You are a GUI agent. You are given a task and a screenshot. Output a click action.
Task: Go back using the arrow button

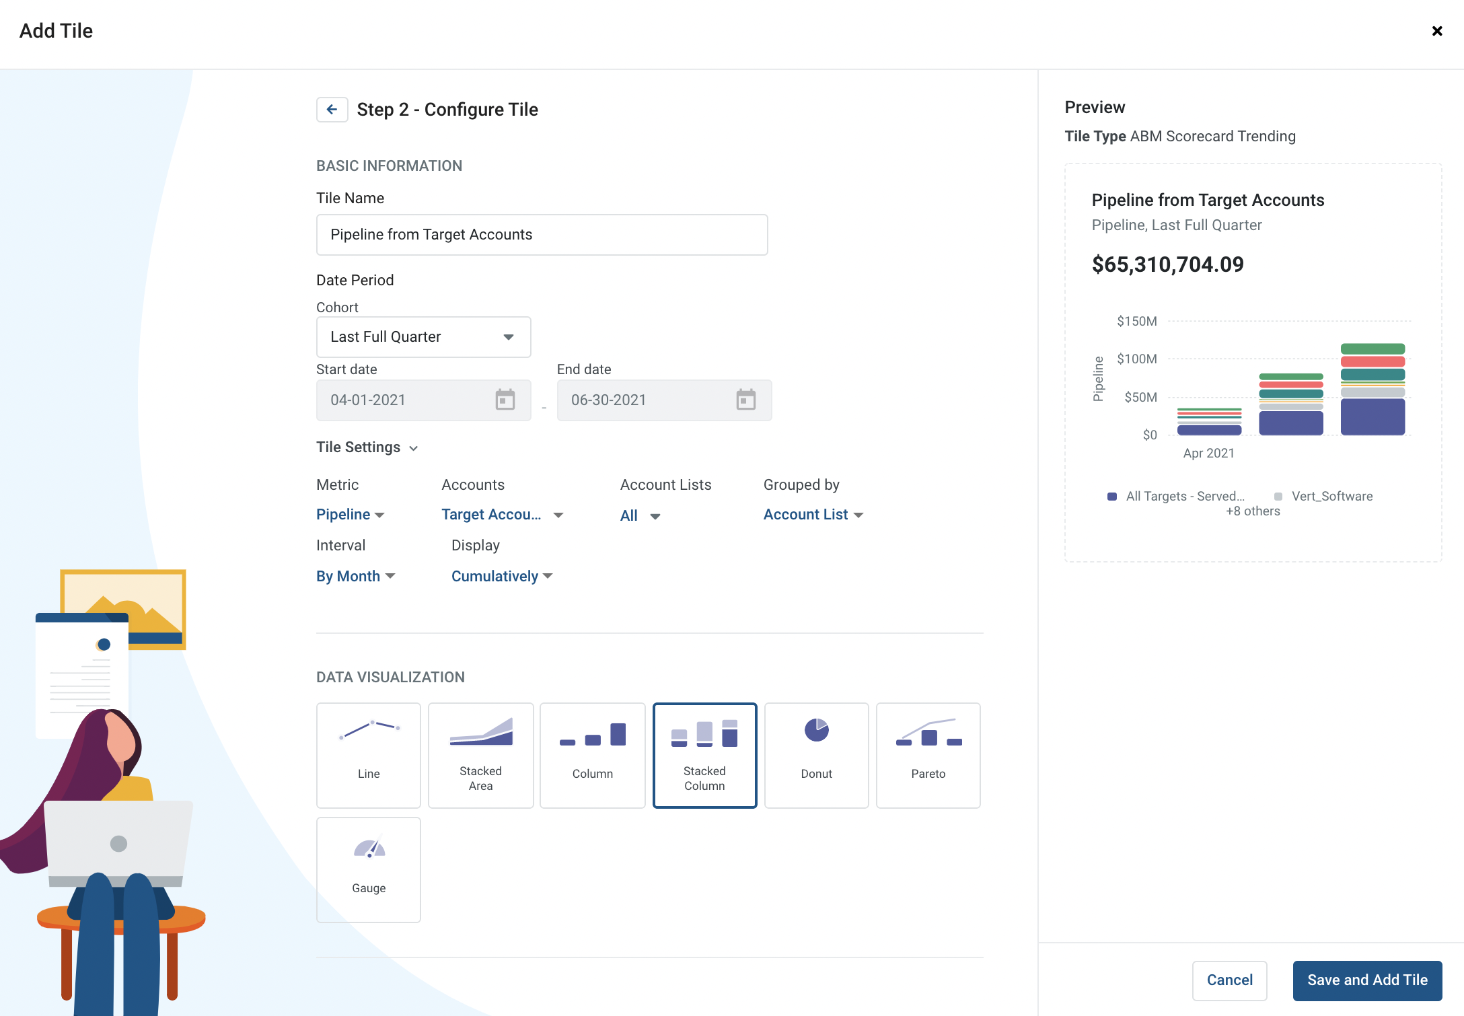point(332,110)
